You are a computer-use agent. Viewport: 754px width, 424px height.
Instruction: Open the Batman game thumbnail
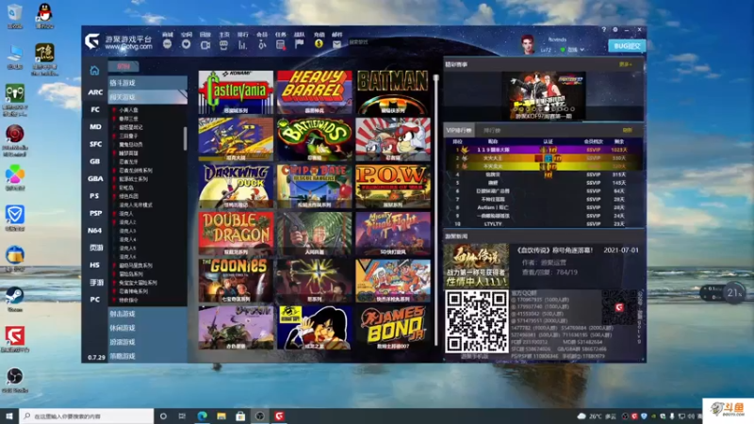[x=393, y=92]
